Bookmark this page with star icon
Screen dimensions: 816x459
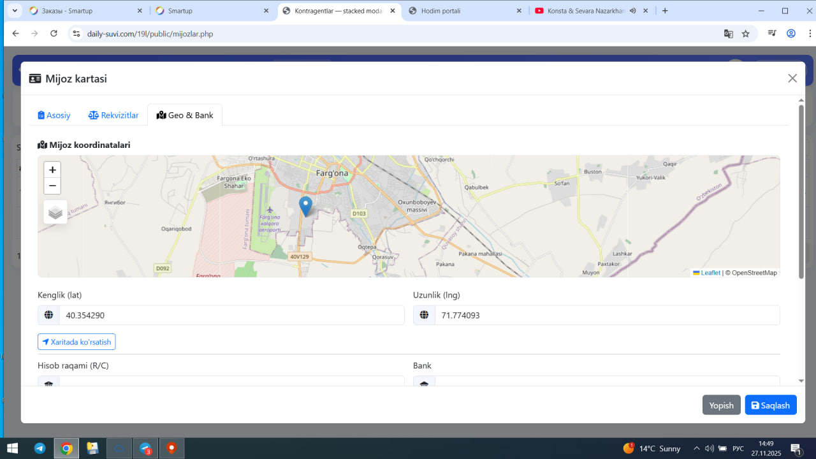[745, 34]
